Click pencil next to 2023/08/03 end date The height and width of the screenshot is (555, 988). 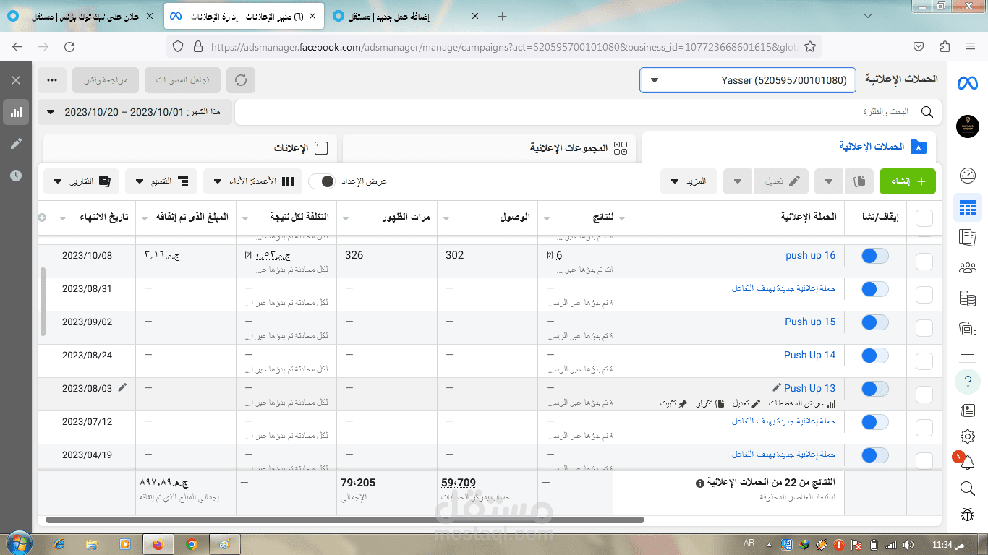pos(122,388)
